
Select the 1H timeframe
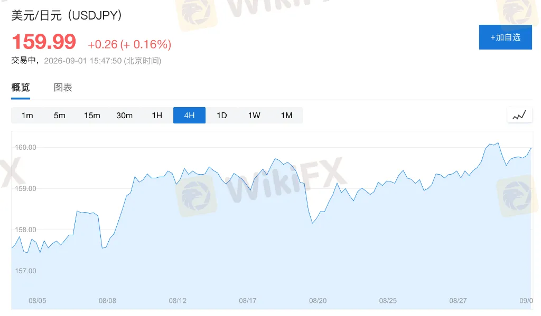tap(157, 116)
